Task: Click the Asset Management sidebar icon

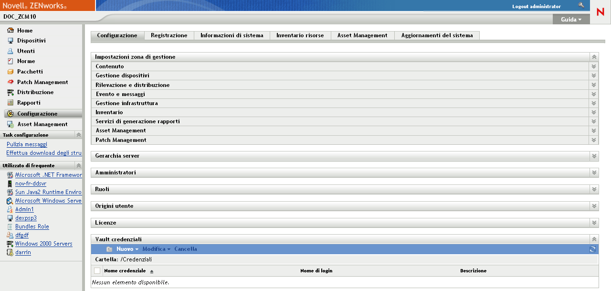Action: 11,124
